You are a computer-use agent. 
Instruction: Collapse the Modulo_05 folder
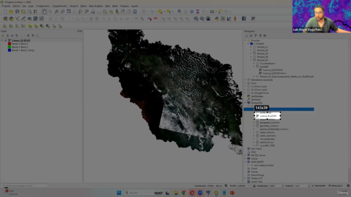(251, 60)
